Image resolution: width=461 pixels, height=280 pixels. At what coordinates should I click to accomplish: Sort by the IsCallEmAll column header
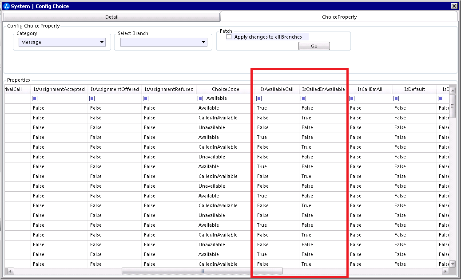(370, 89)
